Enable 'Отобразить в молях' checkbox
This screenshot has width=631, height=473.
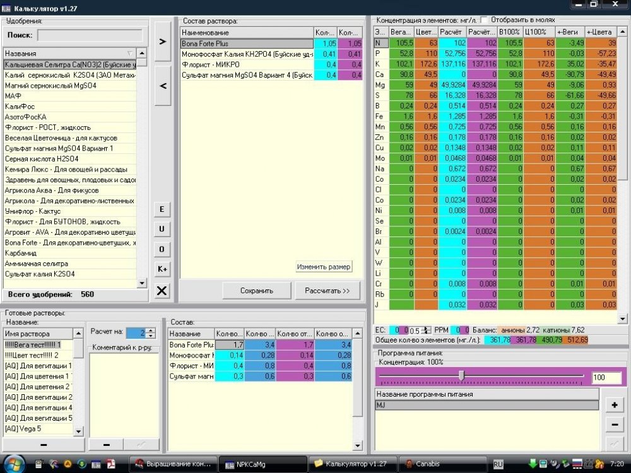point(484,20)
